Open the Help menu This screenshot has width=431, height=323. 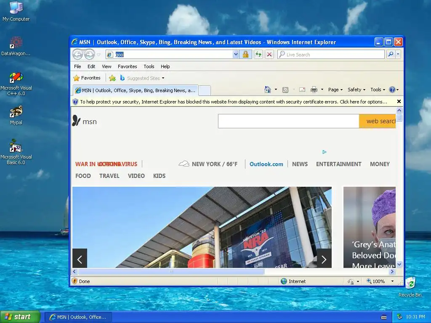click(x=165, y=66)
